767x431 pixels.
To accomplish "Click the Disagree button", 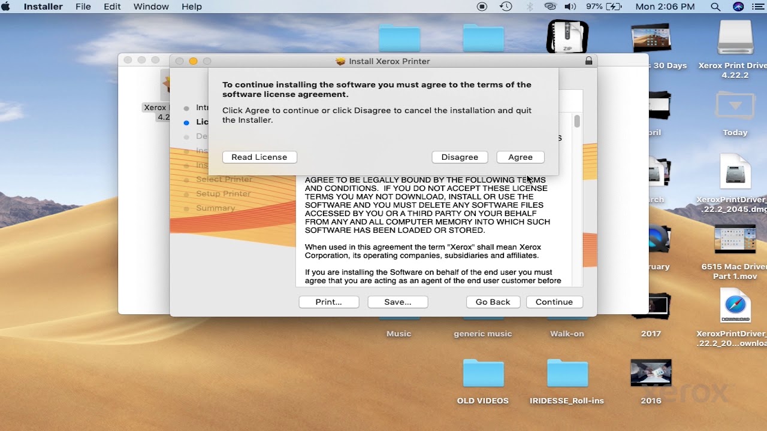I will click(460, 157).
